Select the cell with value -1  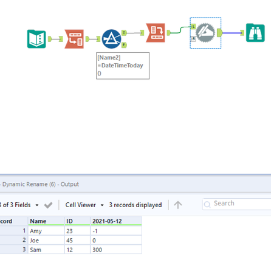pyautogui.click(x=116, y=231)
